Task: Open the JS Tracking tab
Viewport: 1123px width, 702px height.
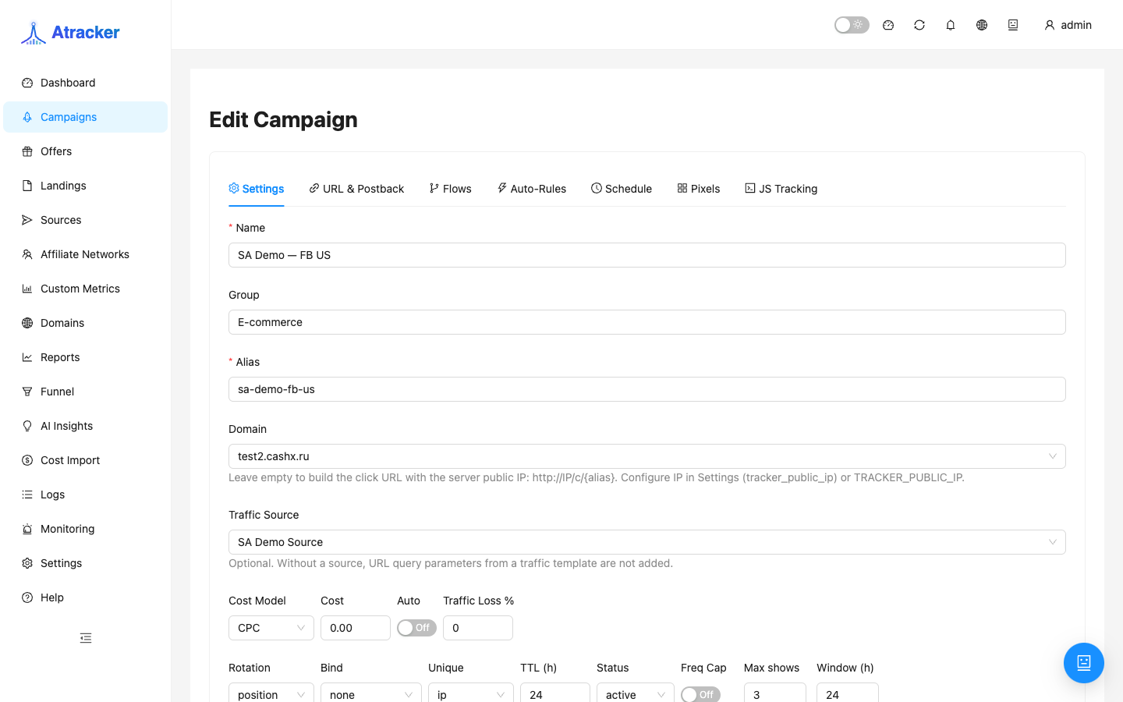Action: tap(781, 189)
